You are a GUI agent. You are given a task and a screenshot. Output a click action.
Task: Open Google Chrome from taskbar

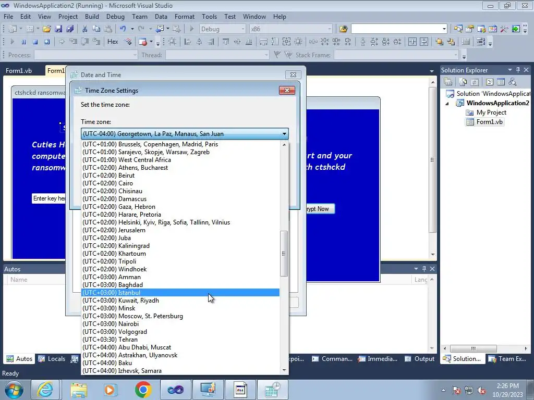click(x=143, y=390)
